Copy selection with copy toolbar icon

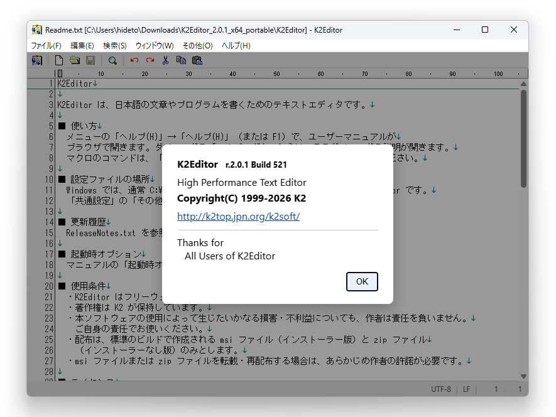(x=181, y=61)
